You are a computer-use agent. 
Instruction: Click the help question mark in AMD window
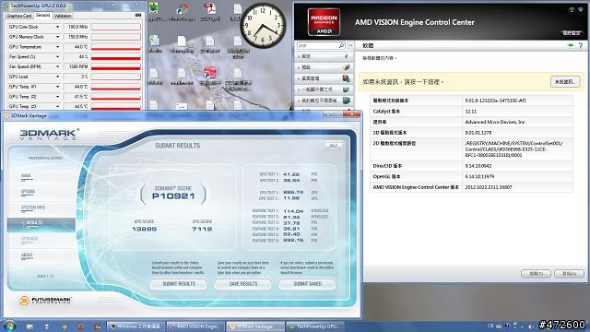(581, 45)
